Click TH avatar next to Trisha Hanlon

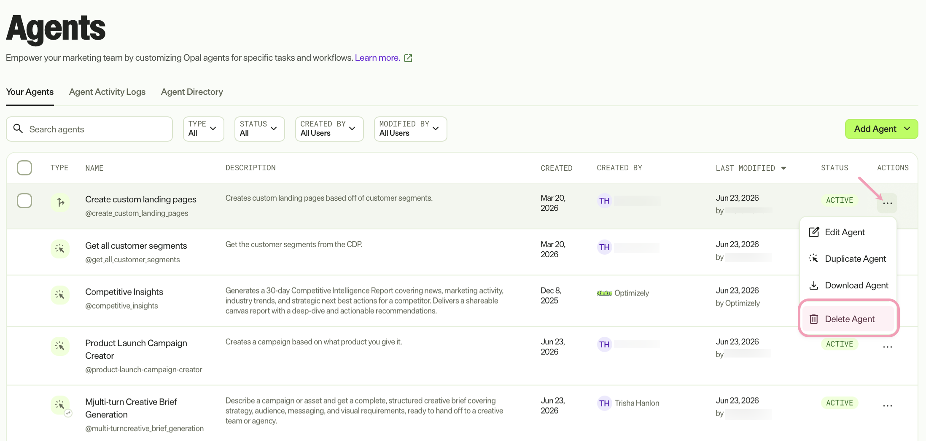tap(604, 403)
